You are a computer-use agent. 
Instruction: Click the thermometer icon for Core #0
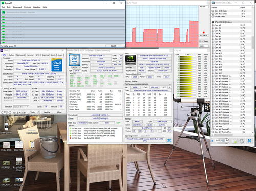point(213,25)
